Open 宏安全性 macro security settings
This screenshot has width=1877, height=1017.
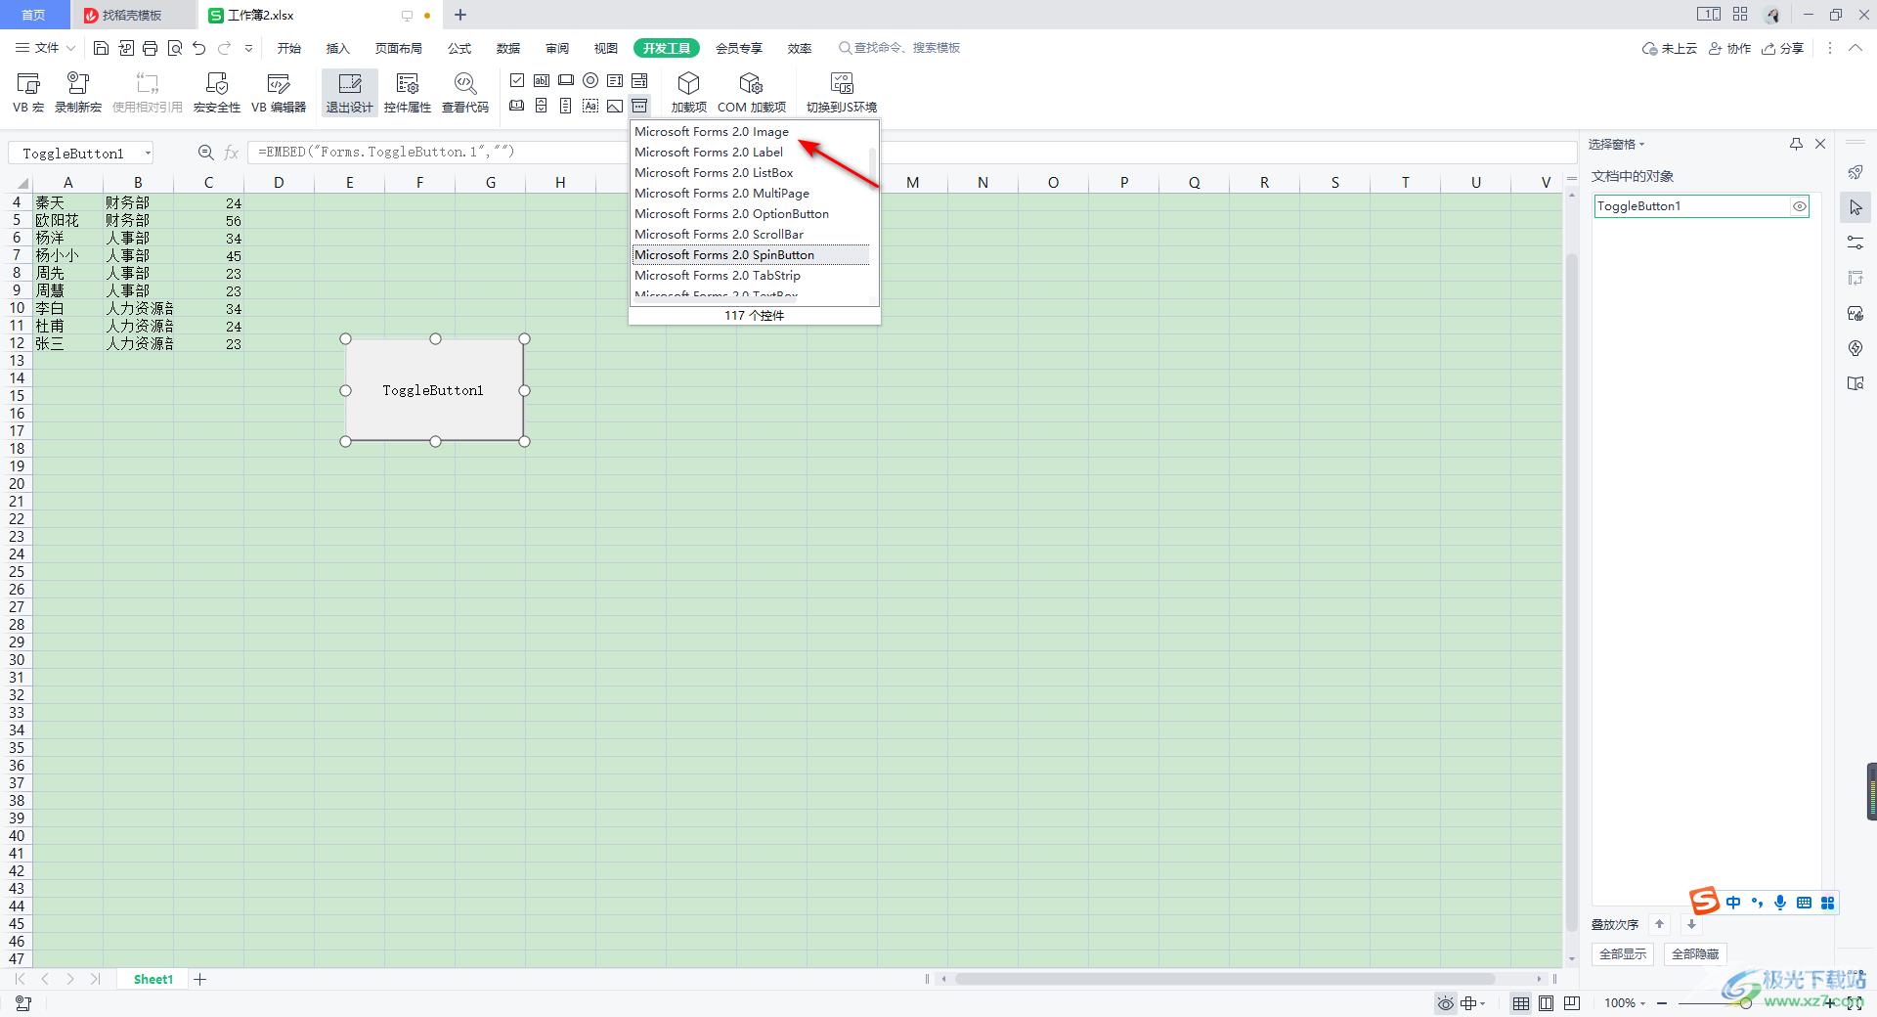pos(217,93)
